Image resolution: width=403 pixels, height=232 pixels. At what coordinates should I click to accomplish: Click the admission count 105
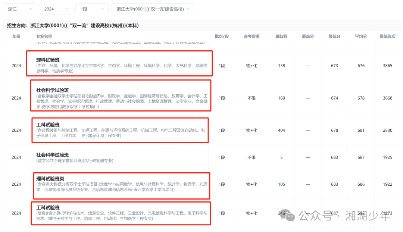tap(281, 184)
